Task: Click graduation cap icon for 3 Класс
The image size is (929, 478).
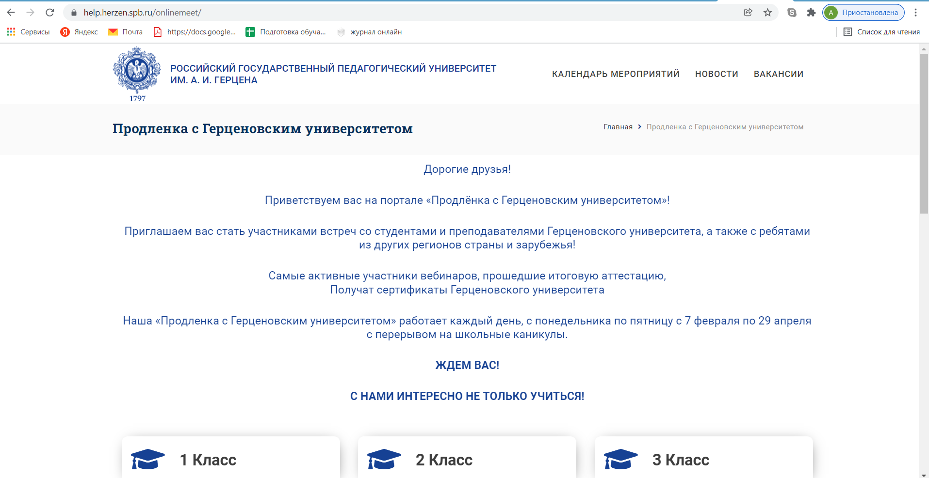Action: (620, 459)
